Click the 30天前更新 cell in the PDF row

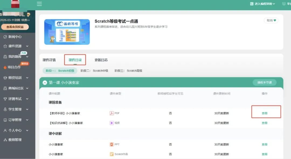(x=221, y=113)
